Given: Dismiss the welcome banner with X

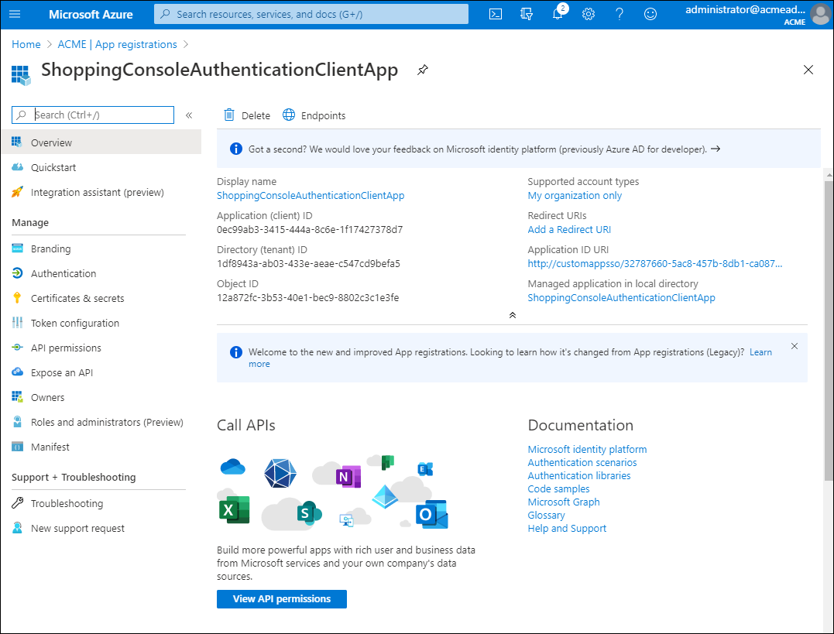Looking at the screenshot, I should pyautogui.click(x=794, y=346).
